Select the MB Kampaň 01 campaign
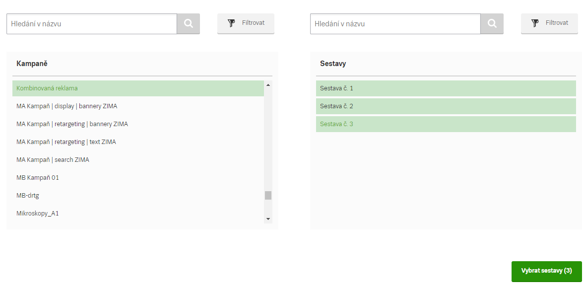 coord(138,178)
